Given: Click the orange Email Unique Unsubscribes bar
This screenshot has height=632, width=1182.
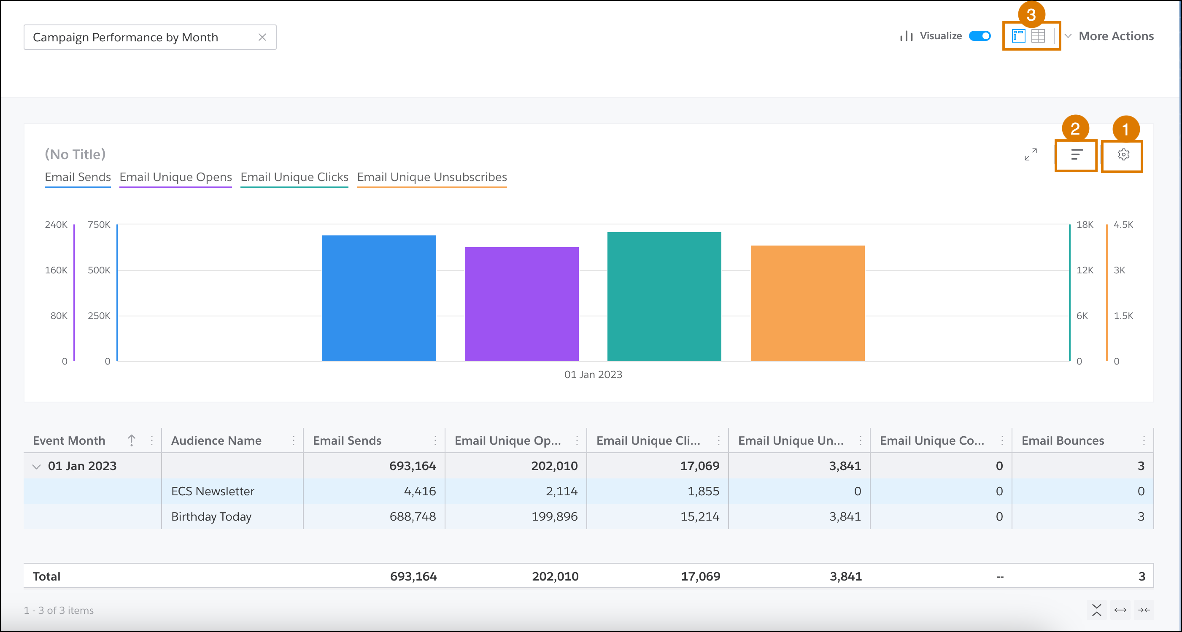Looking at the screenshot, I should coord(807,303).
